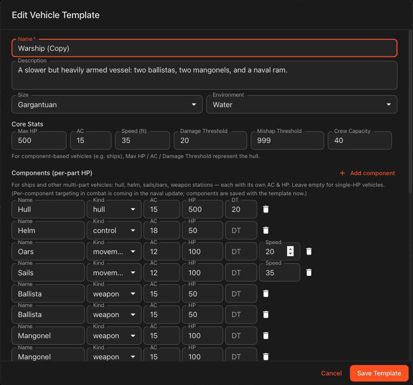The image size is (413, 385).
Task: Cancel editing the vehicle template
Action: click(331, 373)
